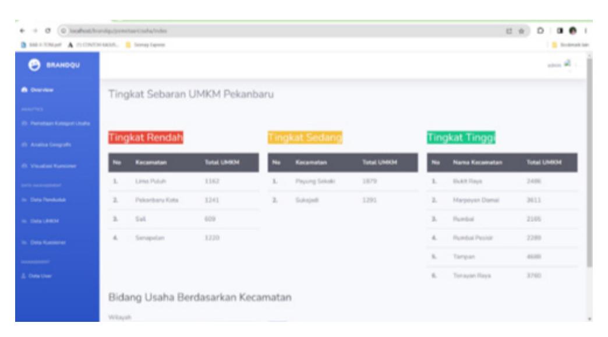608x337 pixels.
Task: Select the Marpoyan Damai row
Action: [x=502, y=200]
